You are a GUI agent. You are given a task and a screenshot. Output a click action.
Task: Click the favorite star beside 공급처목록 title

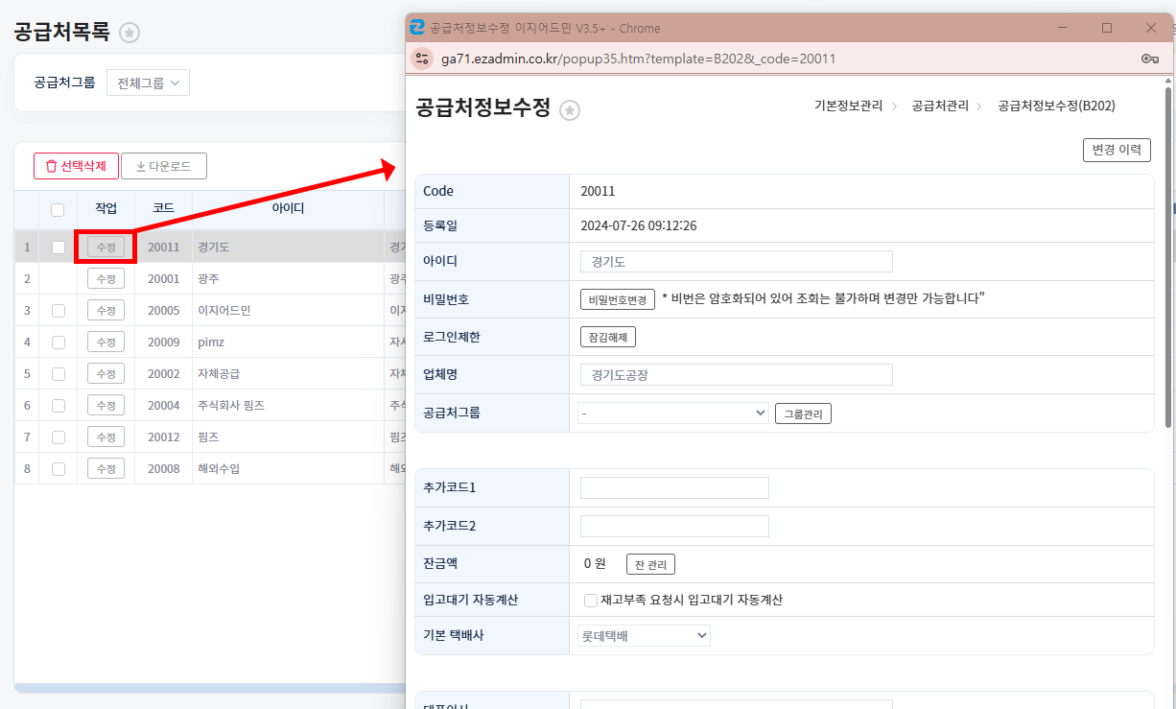coord(129,34)
